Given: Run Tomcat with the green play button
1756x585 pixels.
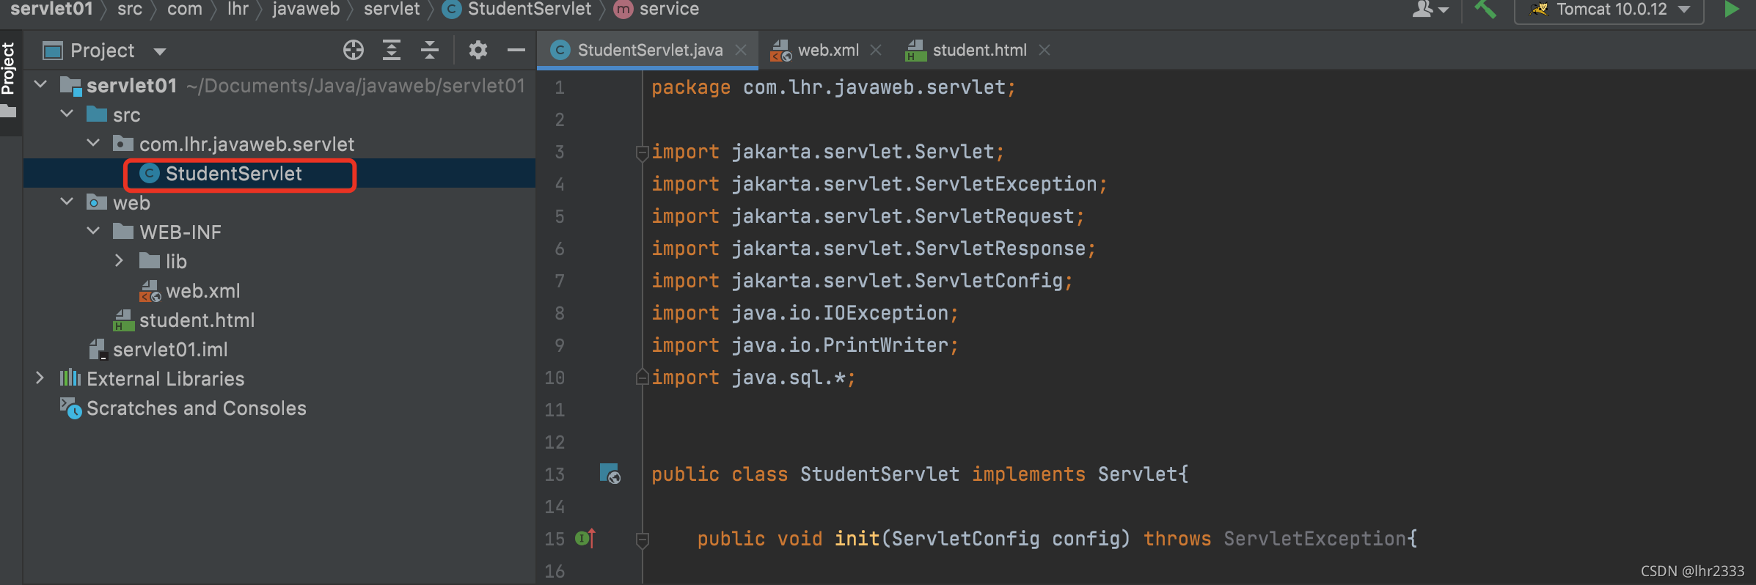Looking at the screenshot, I should tap(1732, 10).
